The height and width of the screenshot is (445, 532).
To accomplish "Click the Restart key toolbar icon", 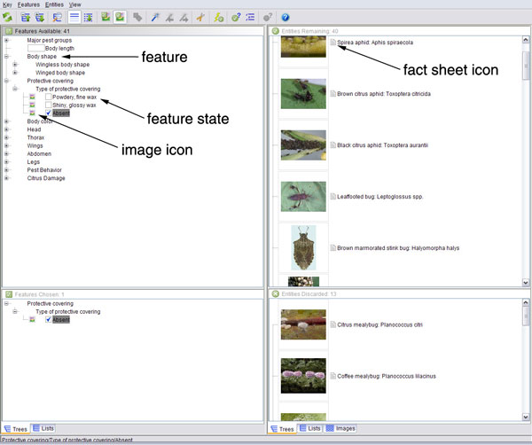I will pyautogui.click(x=8, y=17).
